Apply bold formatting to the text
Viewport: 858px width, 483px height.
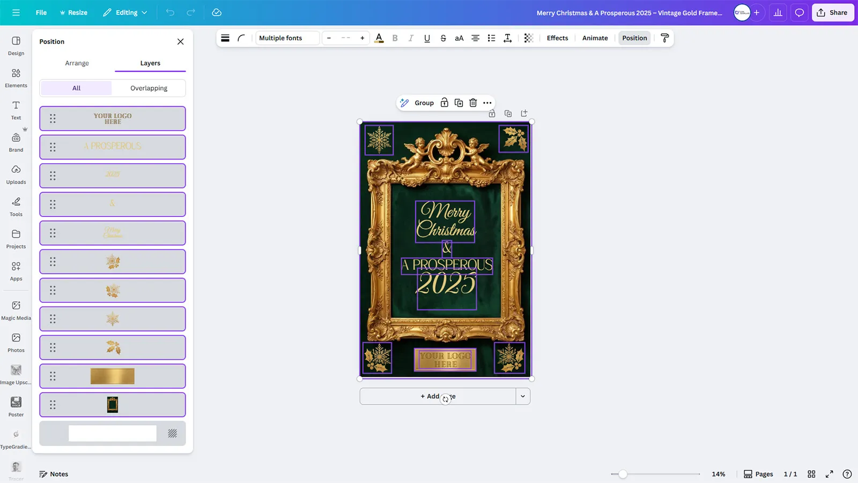(395, 38)
